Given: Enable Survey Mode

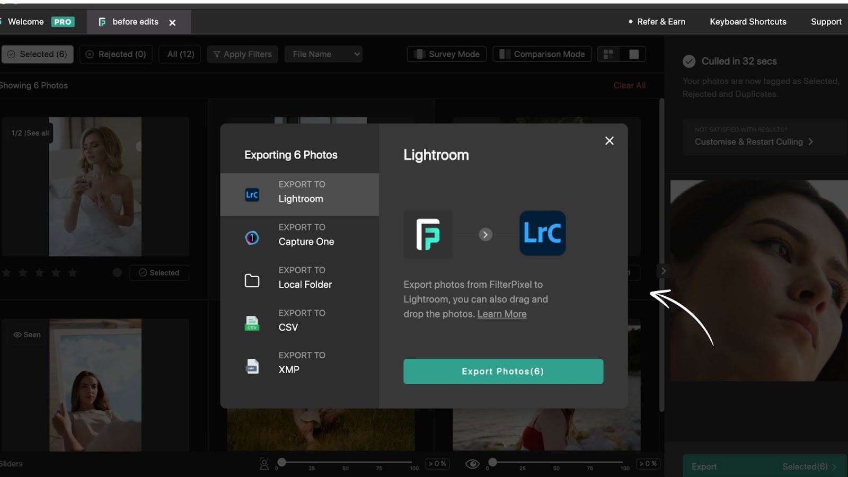Looking at the screenshot, I should click(x=447, y=54).
